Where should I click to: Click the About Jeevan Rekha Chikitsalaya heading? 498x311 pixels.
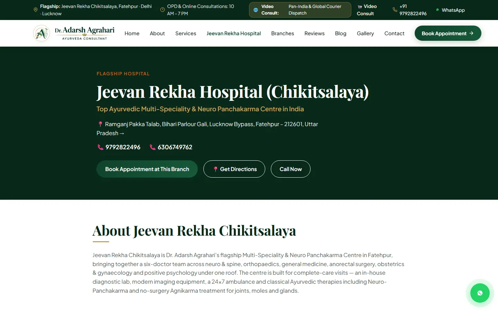click(194, 231)
